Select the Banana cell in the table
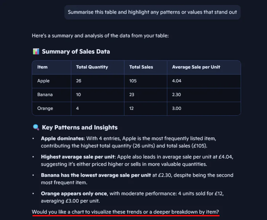267x220 pixels. pyautogui.click(x=45, y=95)
